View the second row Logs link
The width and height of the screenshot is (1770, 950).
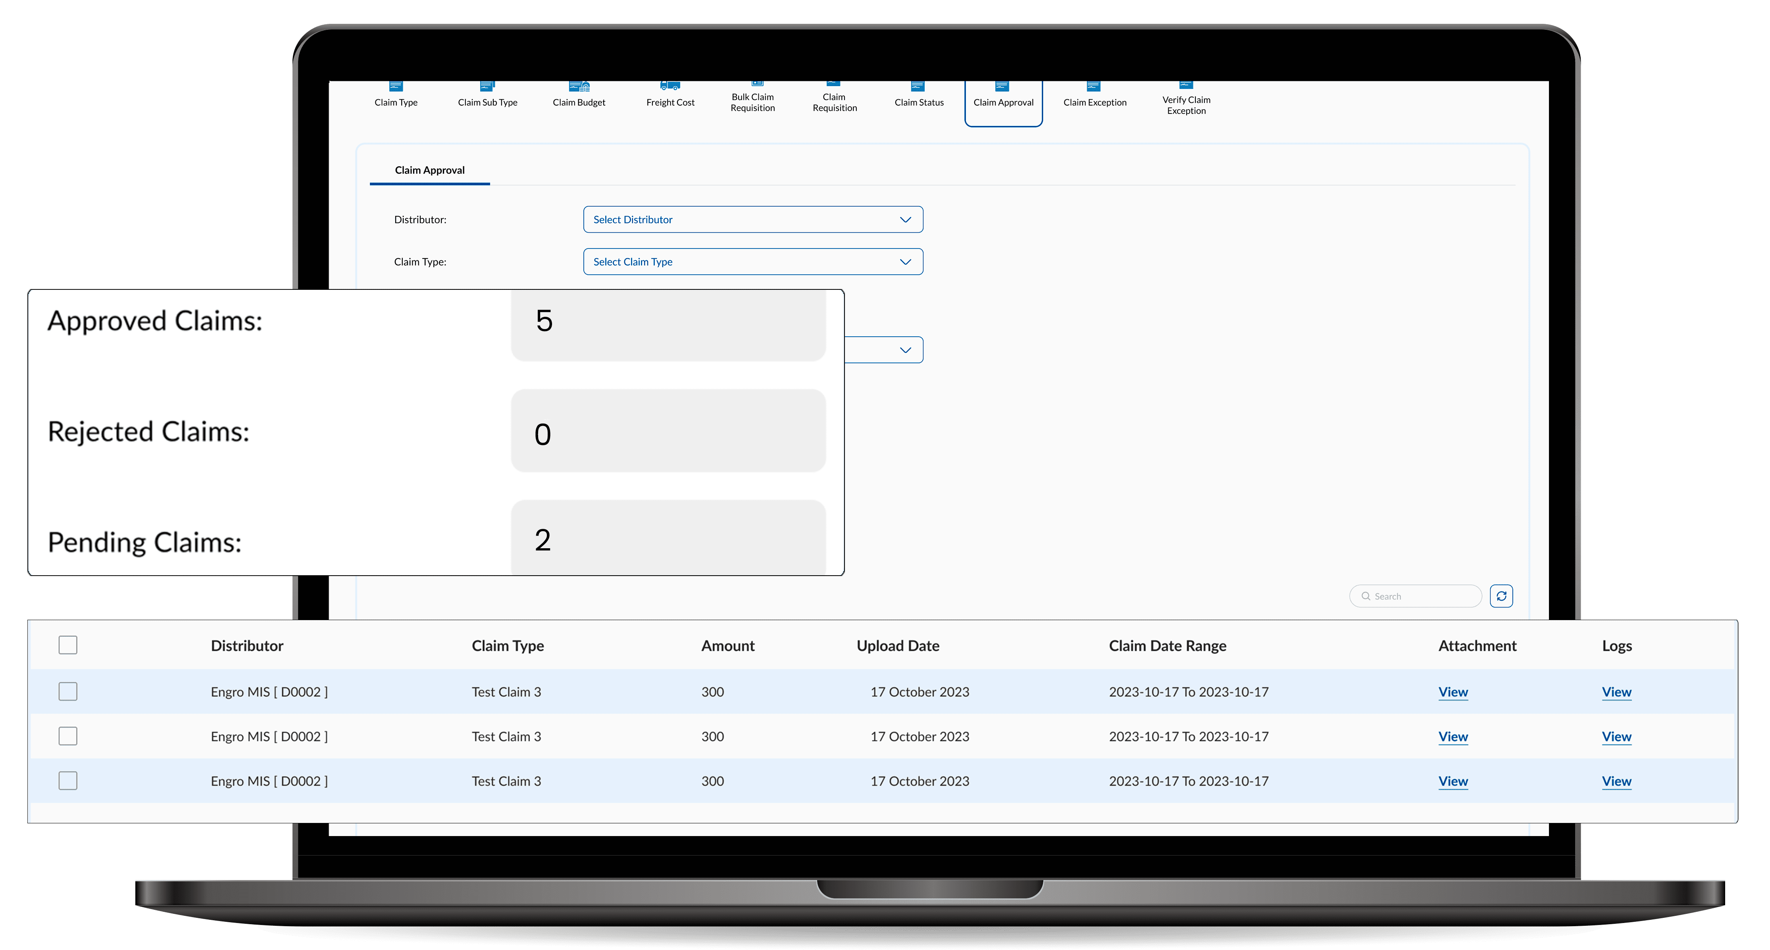tap(1616, 736)
